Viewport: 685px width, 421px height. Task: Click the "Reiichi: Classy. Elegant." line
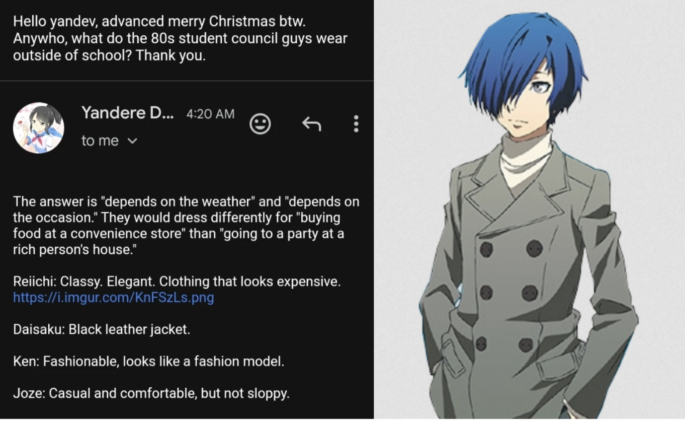point(177,282)
